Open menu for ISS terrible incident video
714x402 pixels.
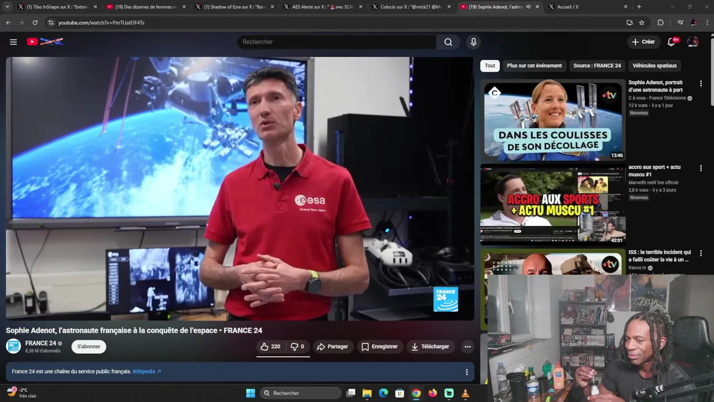(701, 253)
